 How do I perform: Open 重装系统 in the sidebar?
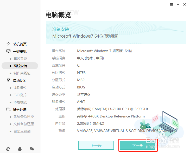(20, 59)
